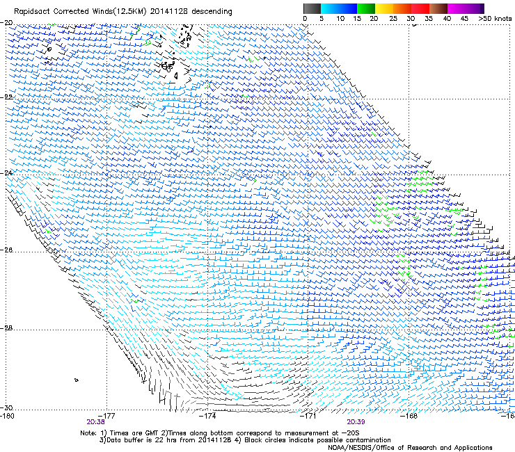515x452 pixels.
Task: Click the purple '20:39' time stamp
Action: [x=356, y=422]
